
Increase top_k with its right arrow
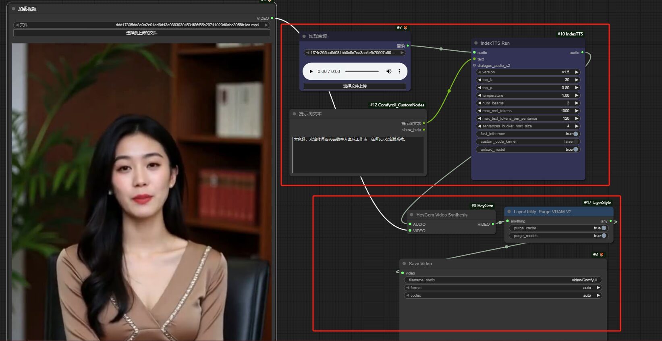(577, 80)
